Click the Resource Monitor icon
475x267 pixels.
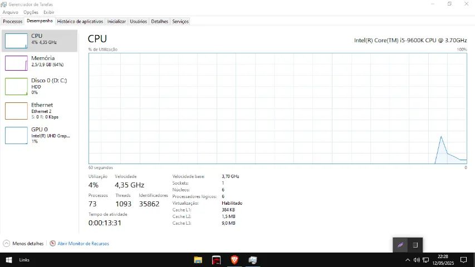click(53, 244)
